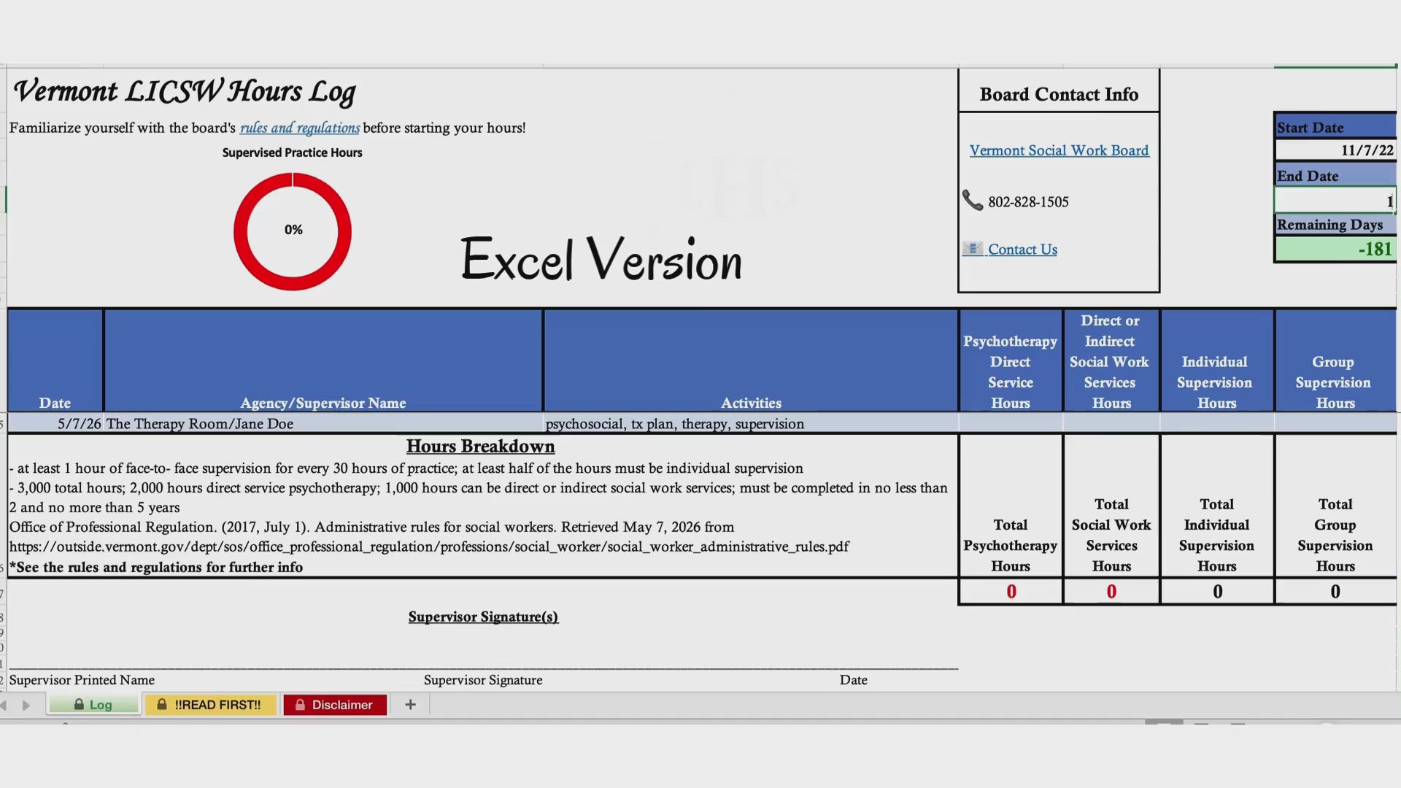
Task: Click the Total Individual Supervision Hours label
Action: (1217, 506)
